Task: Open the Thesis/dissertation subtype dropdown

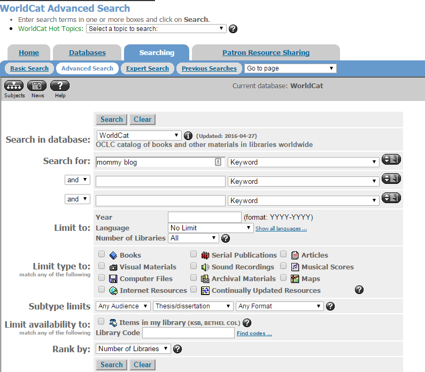Action: click(194, 306)
